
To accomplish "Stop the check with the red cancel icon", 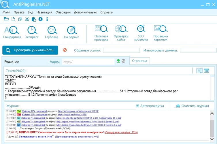I will point(65,50).
